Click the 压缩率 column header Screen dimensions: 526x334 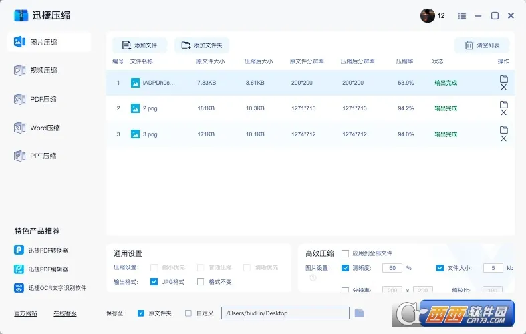point(404,61)
